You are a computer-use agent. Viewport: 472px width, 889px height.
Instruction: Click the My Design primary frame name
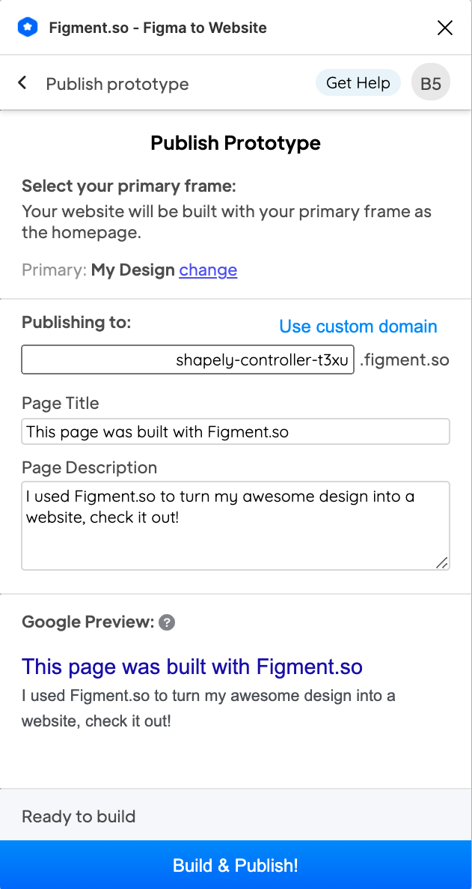132,270
